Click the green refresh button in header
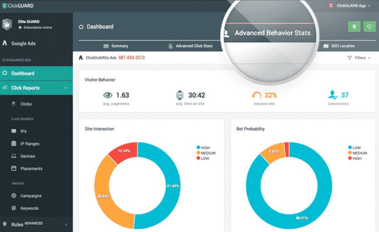Viewport: 379px width, 232px height. pos(370,27)
